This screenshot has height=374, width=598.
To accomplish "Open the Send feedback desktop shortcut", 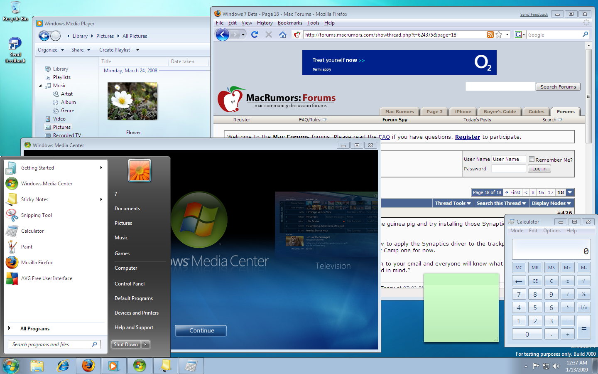I will 15,50.
